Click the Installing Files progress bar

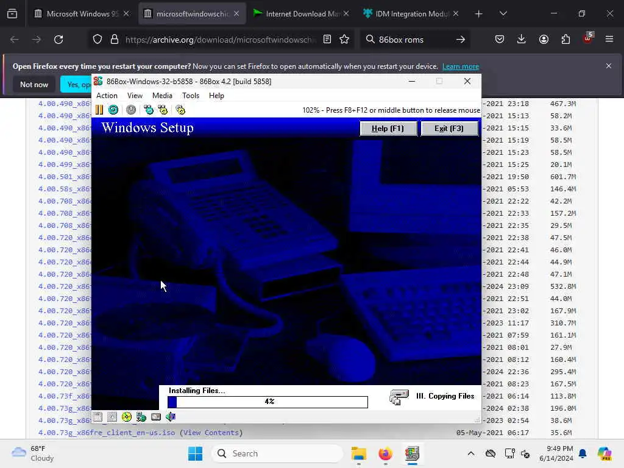[x=268, y=402]
